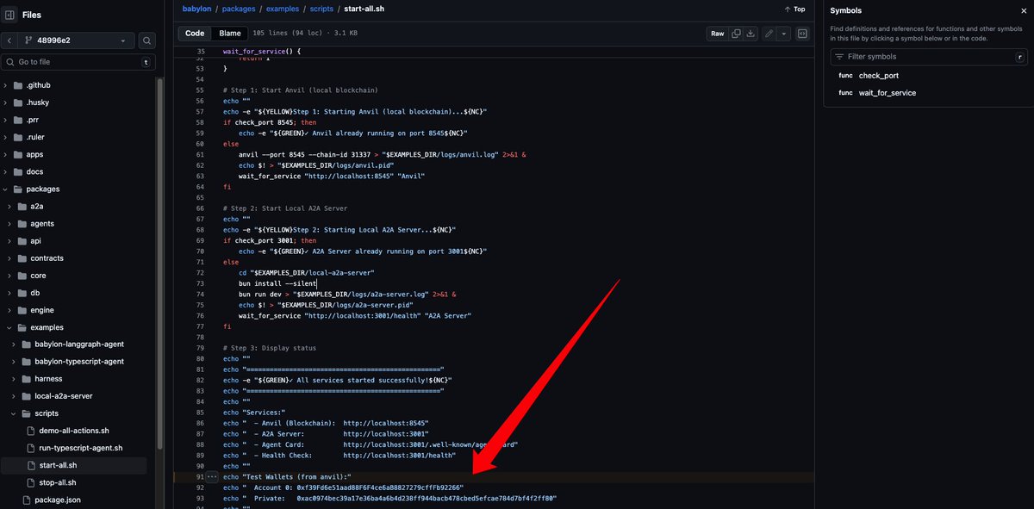Collapse the file tree side panel icon
This screenshot has width=1034, height=509.
pos(9,15)
